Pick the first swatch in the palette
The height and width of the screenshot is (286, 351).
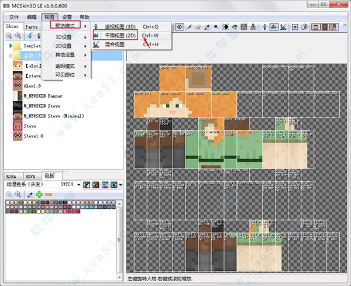(8, 203)
